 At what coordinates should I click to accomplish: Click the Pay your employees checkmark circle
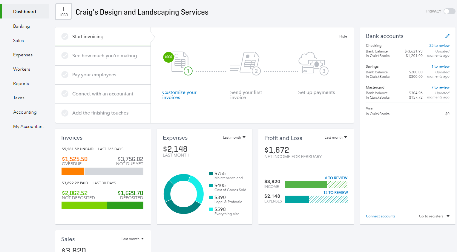click(x=65, y=75)
